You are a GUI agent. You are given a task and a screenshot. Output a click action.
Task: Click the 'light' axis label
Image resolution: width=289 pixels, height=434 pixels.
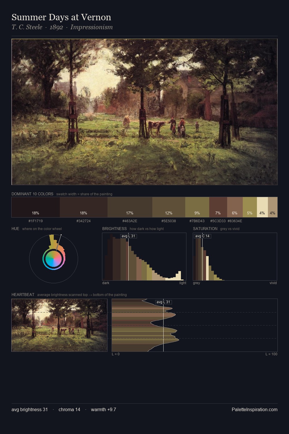pos(183,283)
